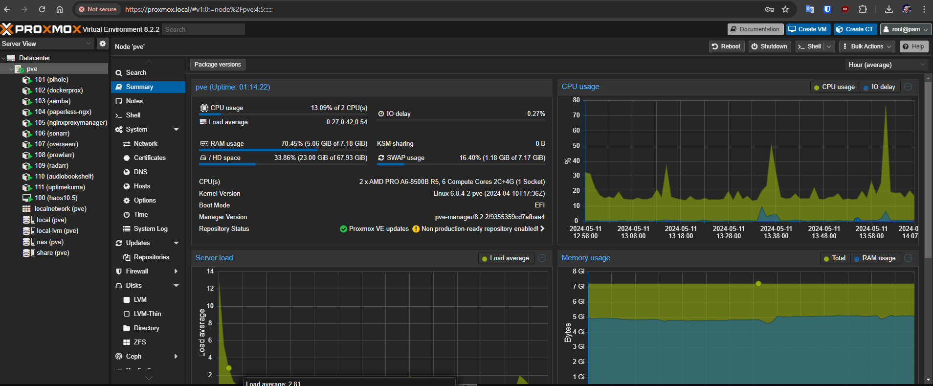
Task: Click the Package versions button
Action: coord(218,65)
